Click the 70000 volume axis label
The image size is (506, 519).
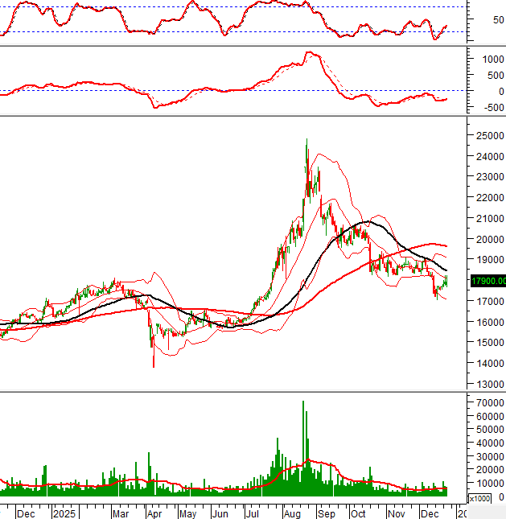point(487,402)
